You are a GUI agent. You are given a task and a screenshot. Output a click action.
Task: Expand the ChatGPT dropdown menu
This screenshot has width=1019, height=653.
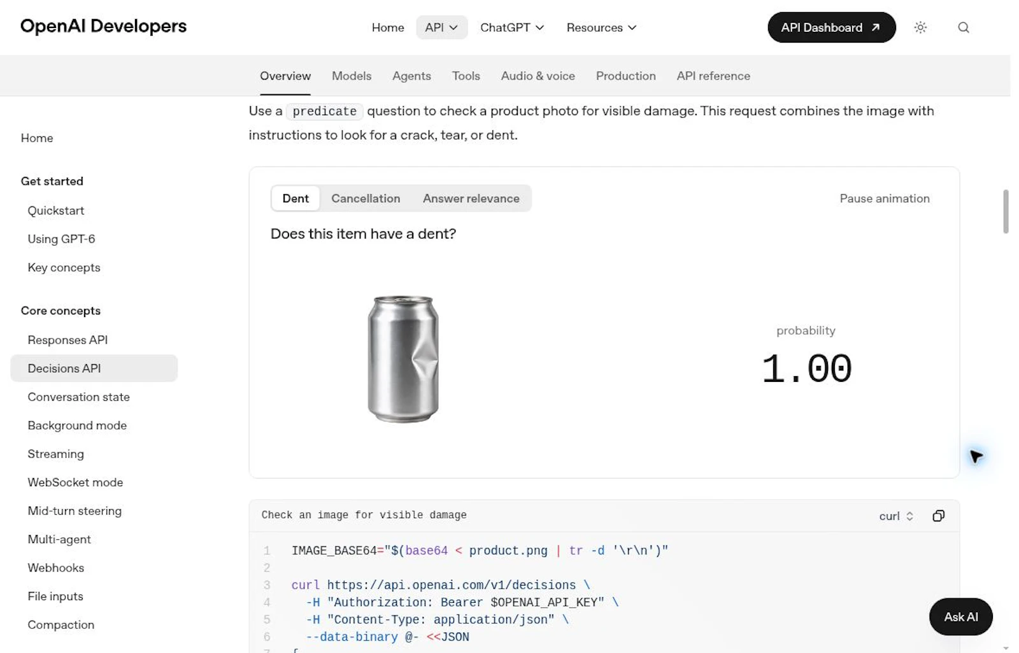(511, 27)
